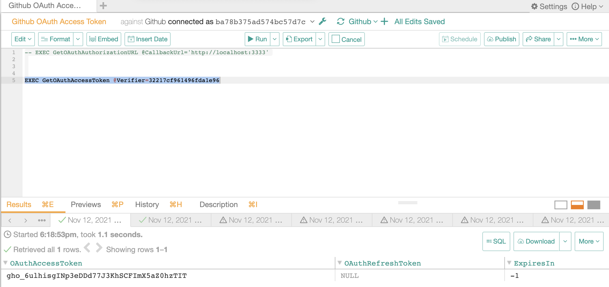Screen dimensions: 609x287
Task: Open results More menu
Action: [x=589, y=241]
